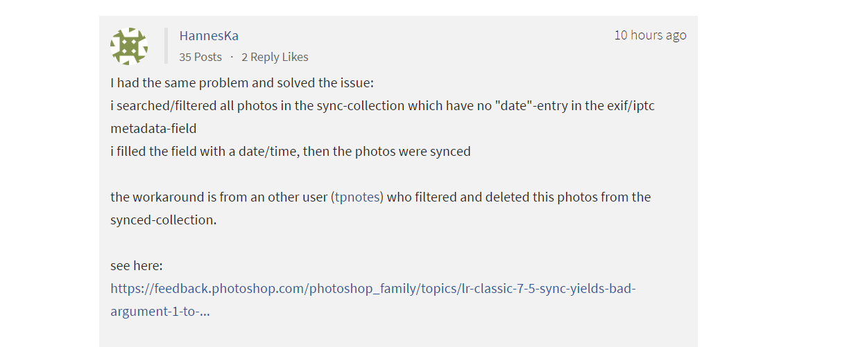View HannesKa's 35 Posts count
The image size is (856, 347).
click(200, 57)
